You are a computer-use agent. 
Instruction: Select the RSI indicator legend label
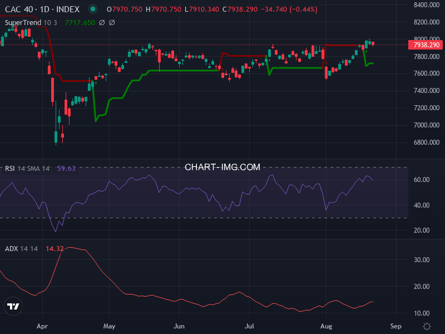coord(9,169)
